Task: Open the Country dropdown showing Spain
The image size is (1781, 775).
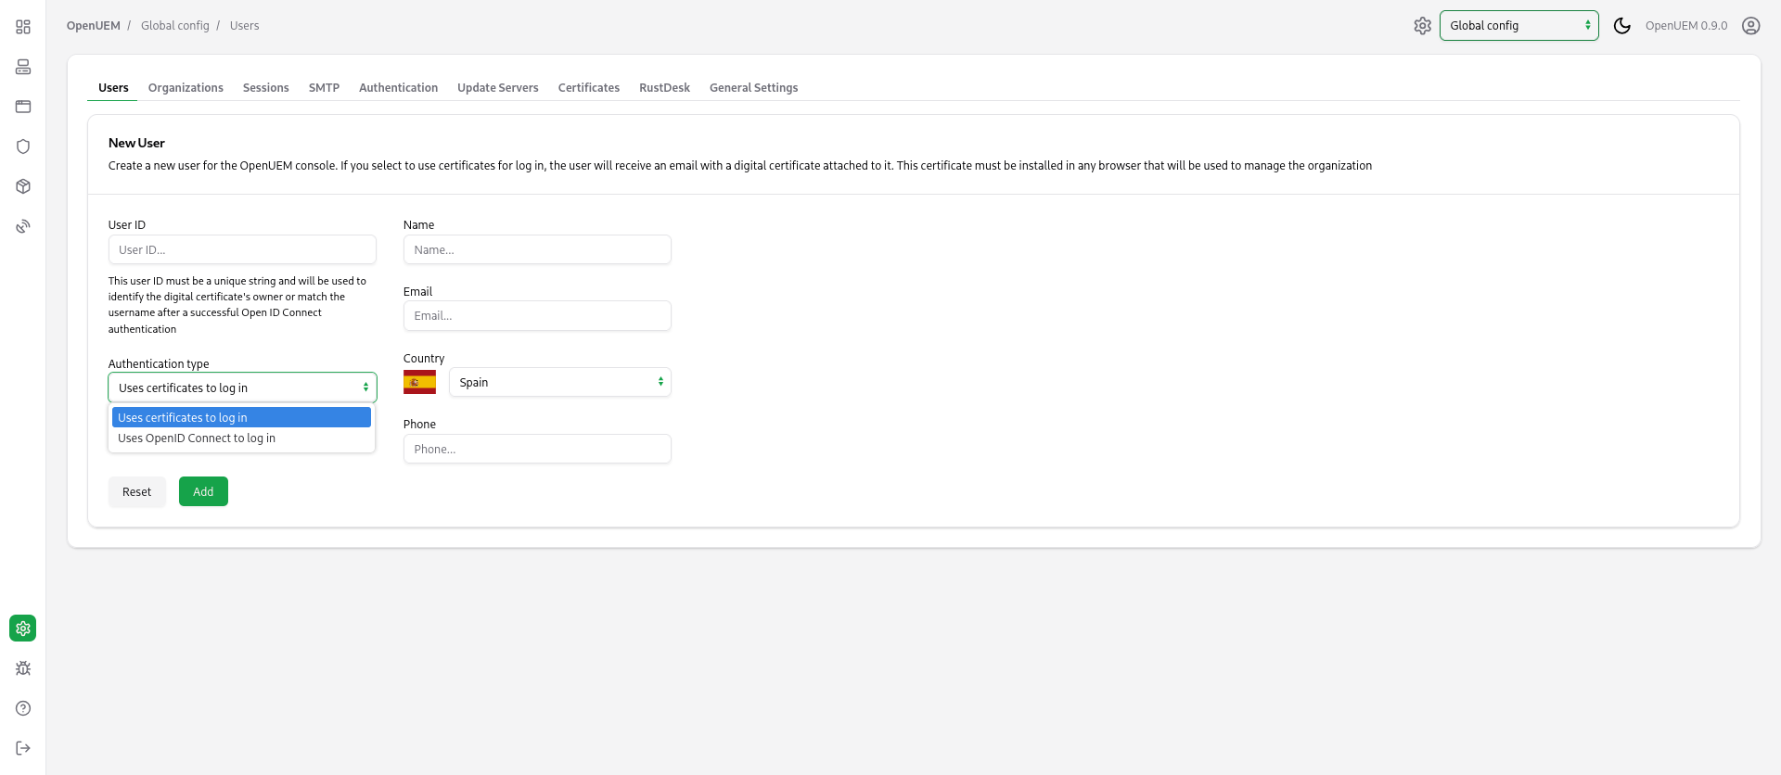Action: [x=559, y=382]
